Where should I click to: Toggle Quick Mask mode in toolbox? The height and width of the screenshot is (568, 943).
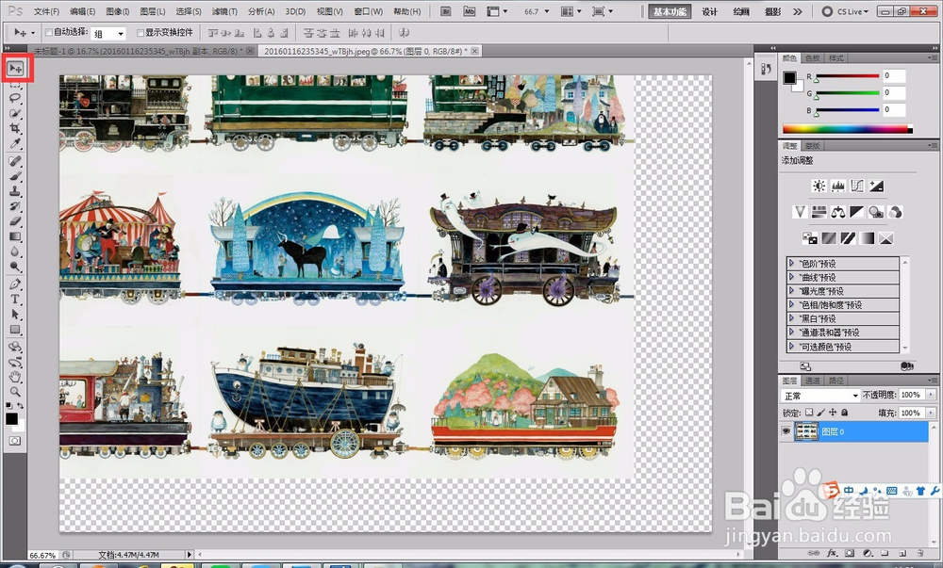pyautogui.click(x=14, y=441)
